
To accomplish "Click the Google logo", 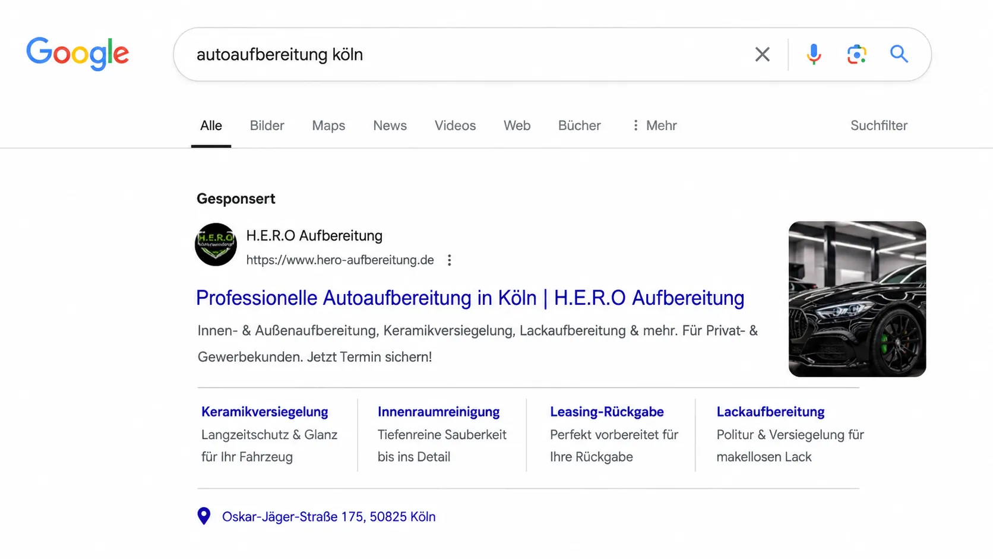I will tap(77, 53).
